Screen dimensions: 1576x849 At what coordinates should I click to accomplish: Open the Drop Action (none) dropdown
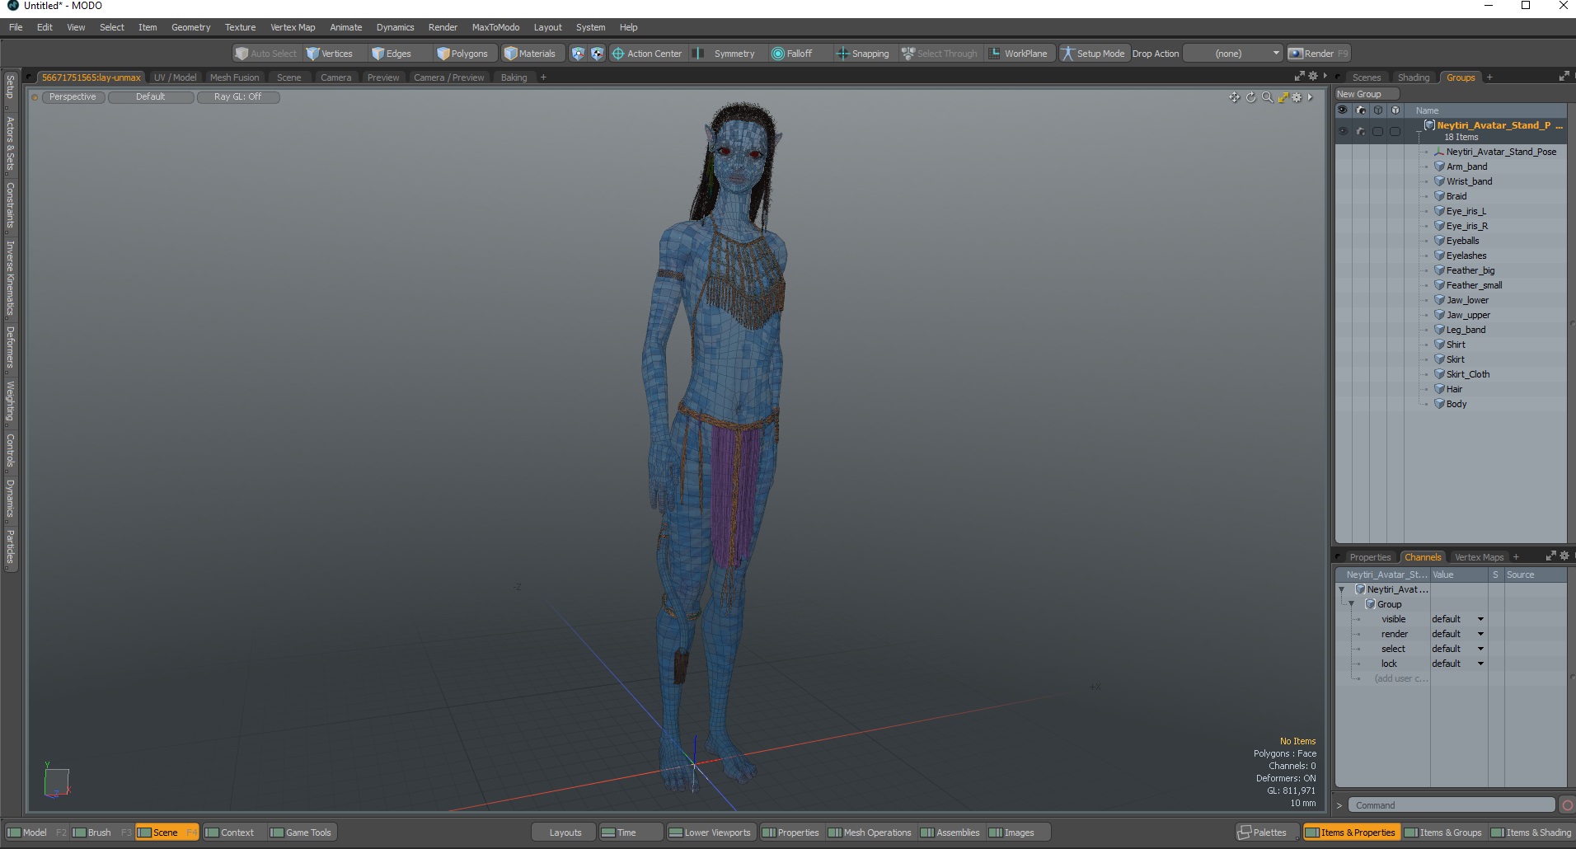[x=1233, y=54]
